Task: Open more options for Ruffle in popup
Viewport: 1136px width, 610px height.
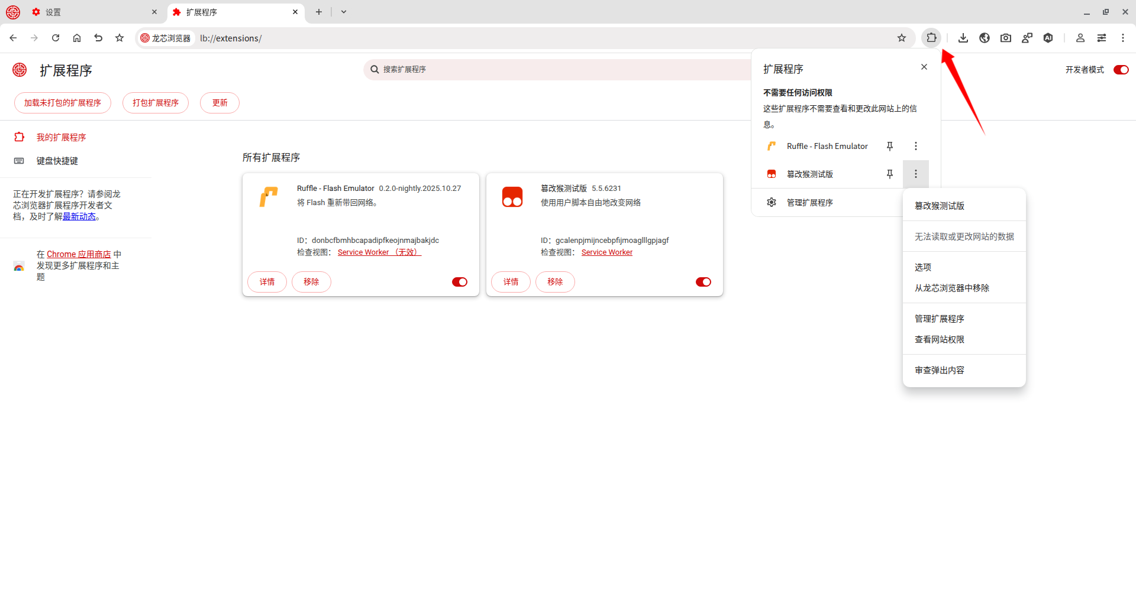Action: point(915,146)
